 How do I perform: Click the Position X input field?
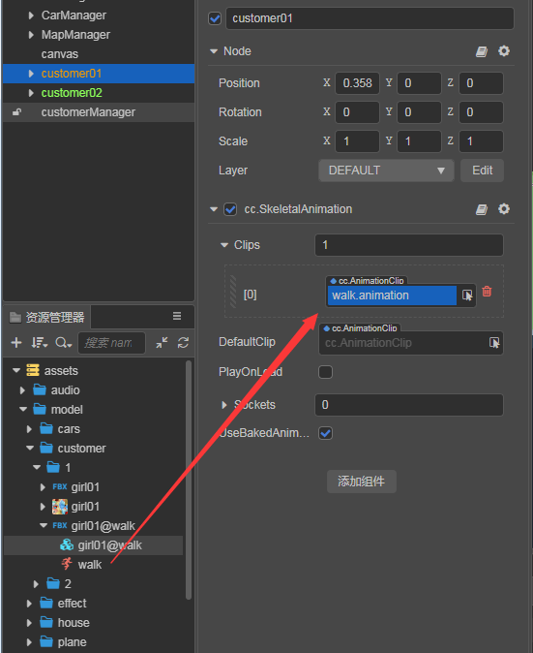(x=357, y=83)
